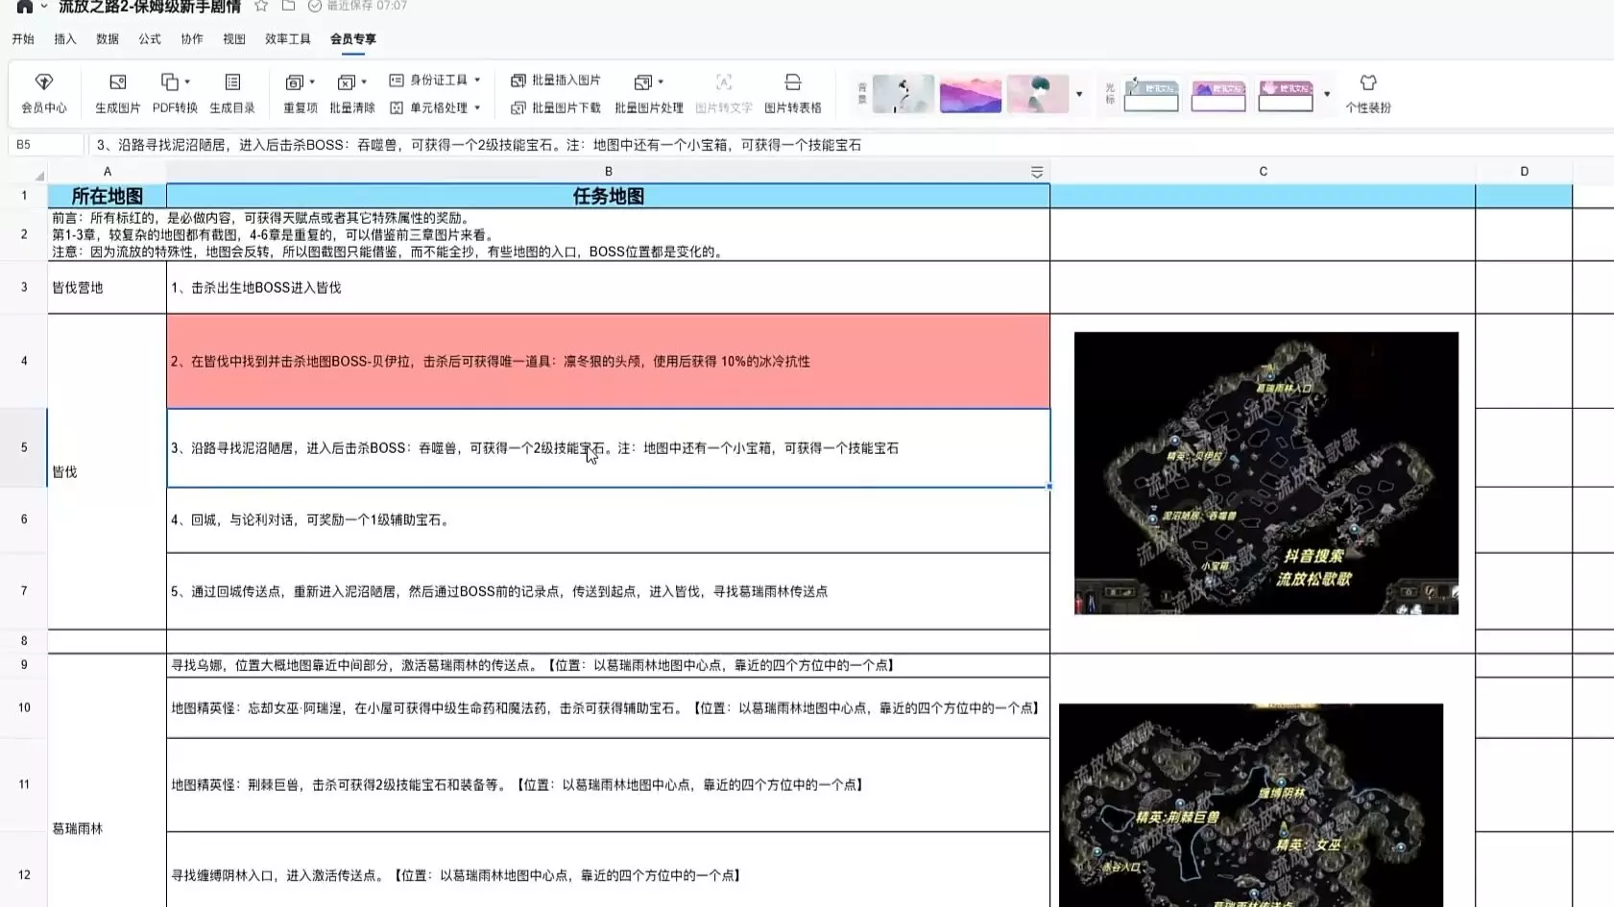The image size is (1614, 907).
Task: Expand the cursor styles gallery dropdown
Action: coord(1327,94)
